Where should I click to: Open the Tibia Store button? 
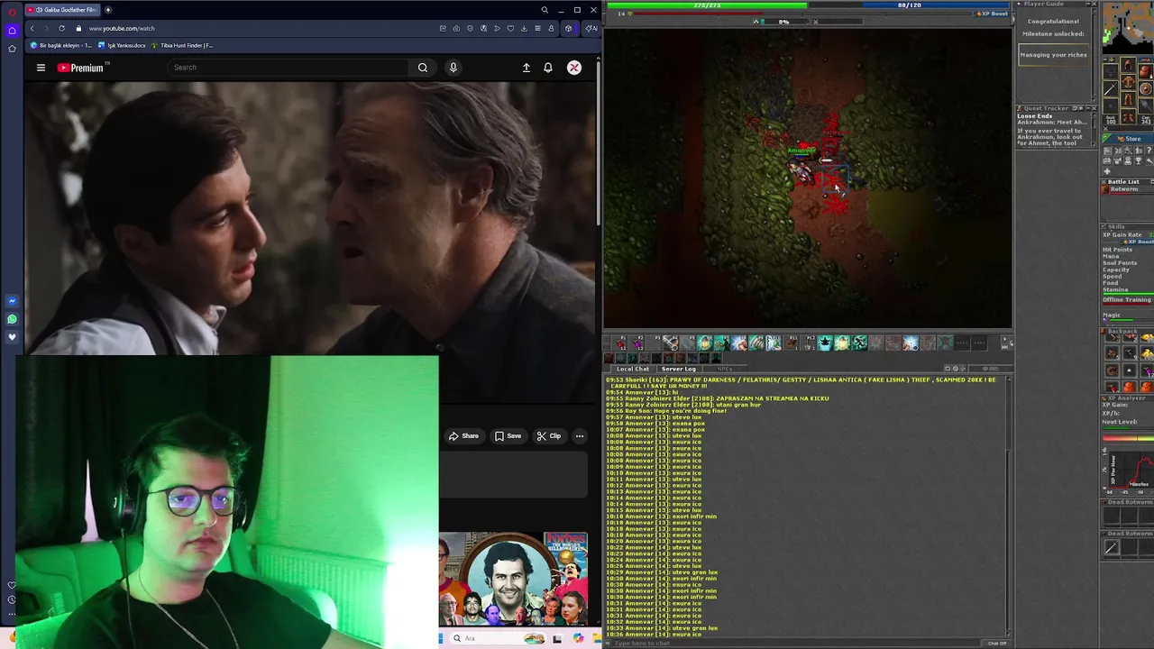point(1127,139)
